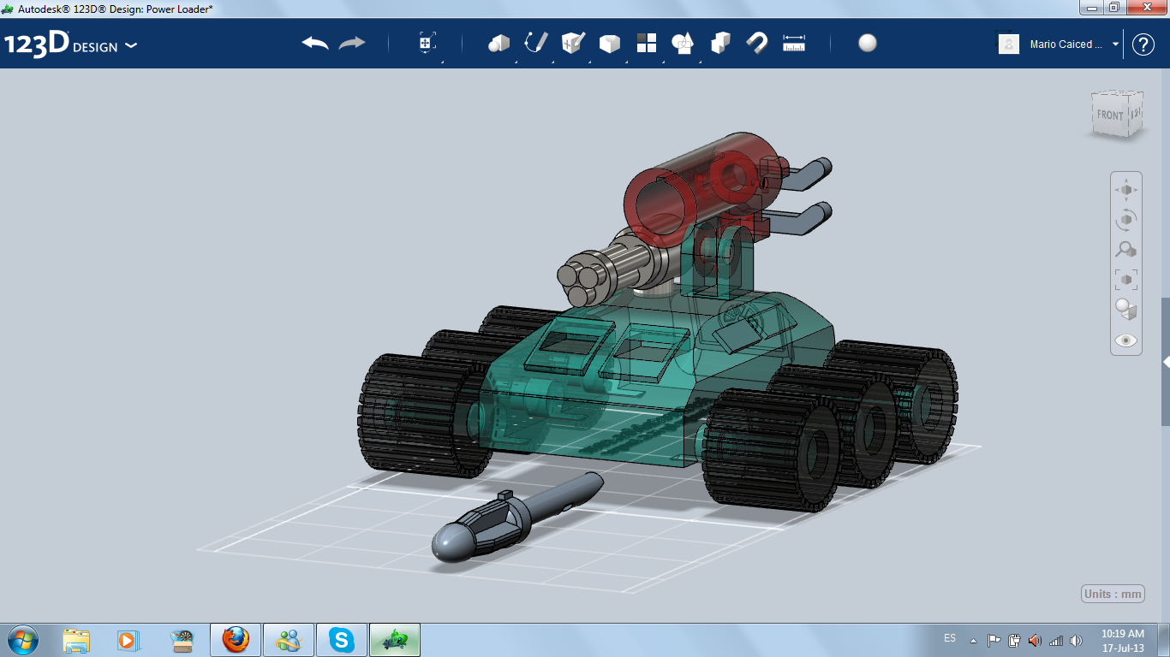The image size is (1170, 657).
Task: Open the Construct tool
Action: (572, 43)
